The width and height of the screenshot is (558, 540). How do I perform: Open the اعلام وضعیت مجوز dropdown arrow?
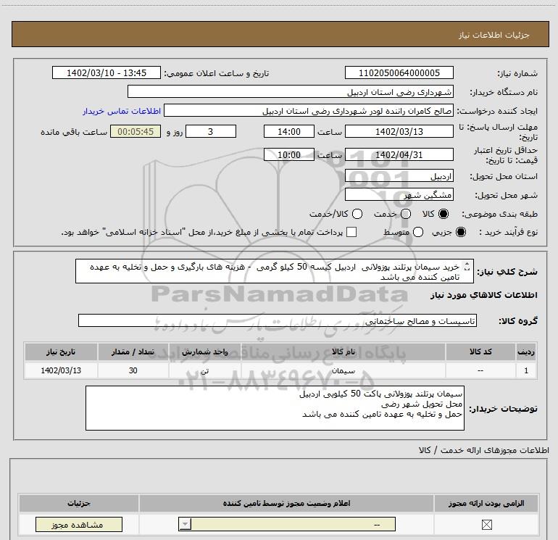coord(185,524)
